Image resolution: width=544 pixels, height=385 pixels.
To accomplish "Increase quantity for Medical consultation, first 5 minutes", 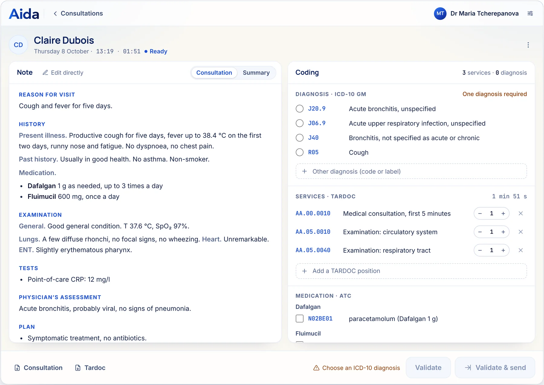I will 503,213.
